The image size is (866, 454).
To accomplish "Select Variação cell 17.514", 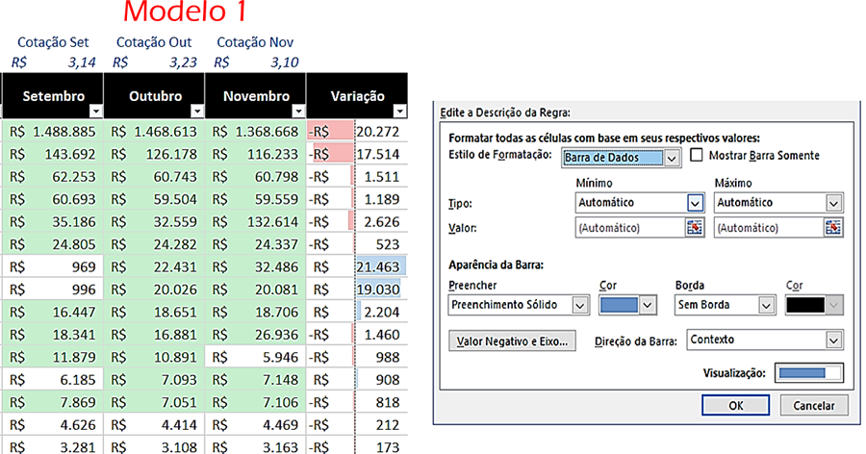I will [x=357, y=154].
